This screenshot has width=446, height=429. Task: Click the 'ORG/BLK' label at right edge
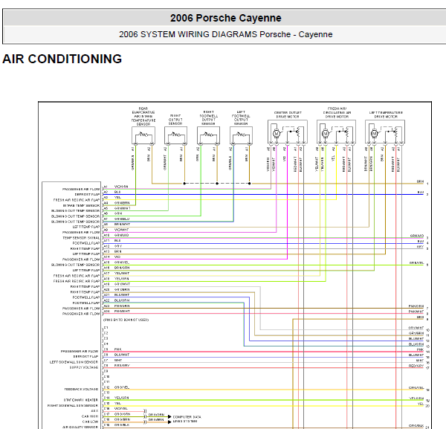[x=416, y=425]
